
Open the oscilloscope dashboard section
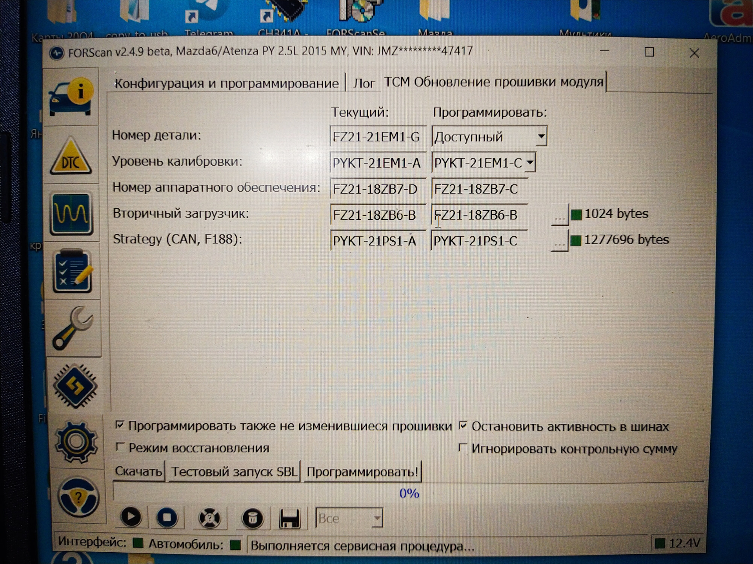pos(71,213)
